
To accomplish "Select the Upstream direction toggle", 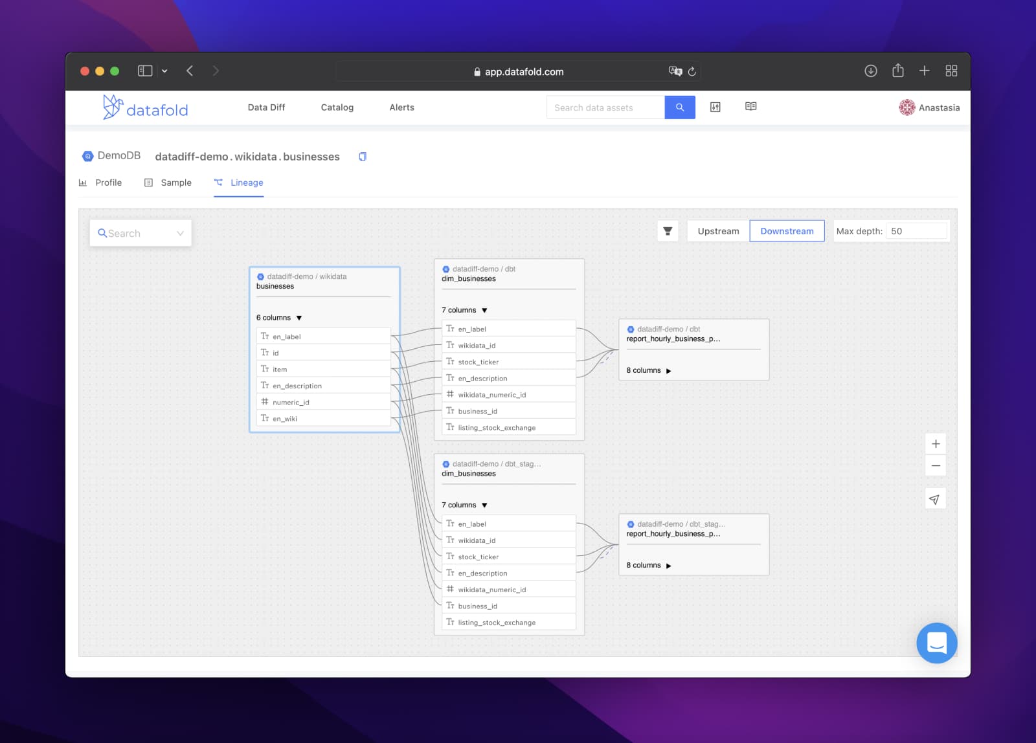I will click(x=718, y=231).
